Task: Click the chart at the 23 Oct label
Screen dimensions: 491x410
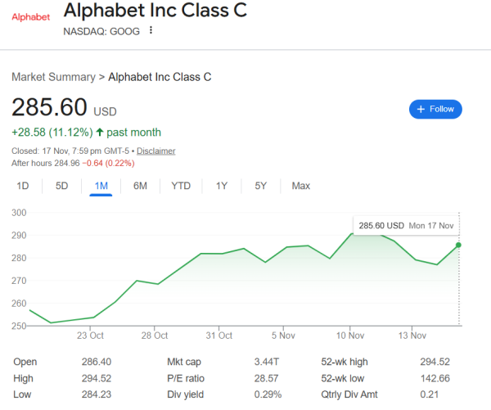Action: pos(90,335)
